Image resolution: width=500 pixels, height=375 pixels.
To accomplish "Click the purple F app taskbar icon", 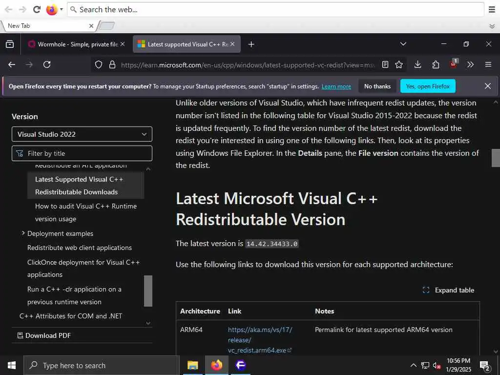I will point(240,365).
